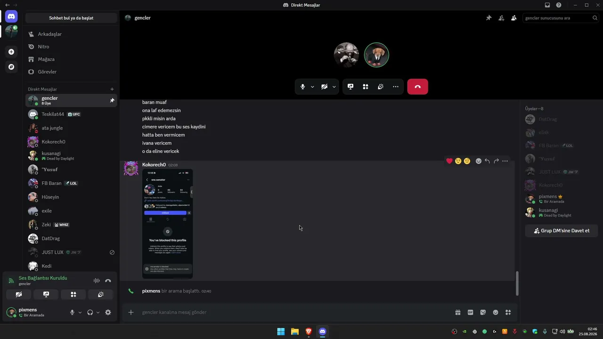Screen dimensions: 603x339
Task: Open Hüseyin direct message
Action: pyautogui.click(x=71, y=197)
